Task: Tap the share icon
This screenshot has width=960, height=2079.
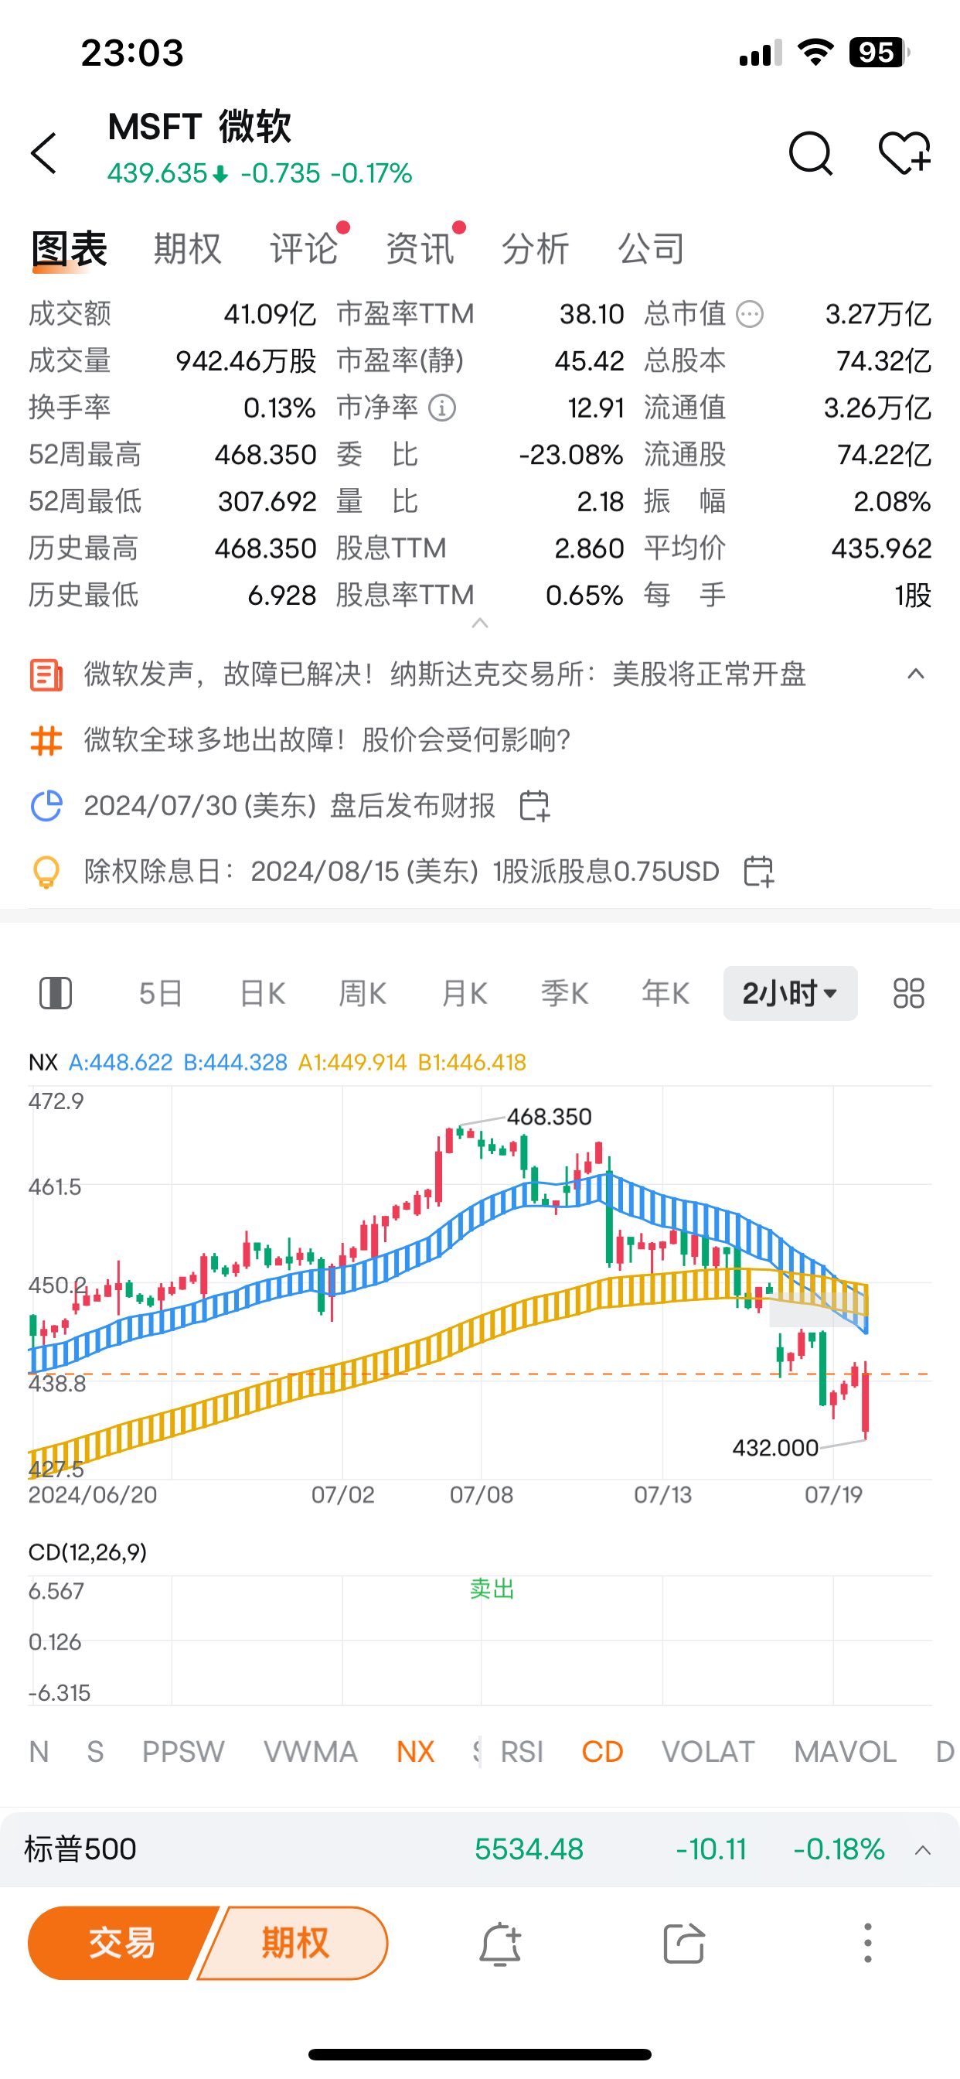Action: 684,1944
